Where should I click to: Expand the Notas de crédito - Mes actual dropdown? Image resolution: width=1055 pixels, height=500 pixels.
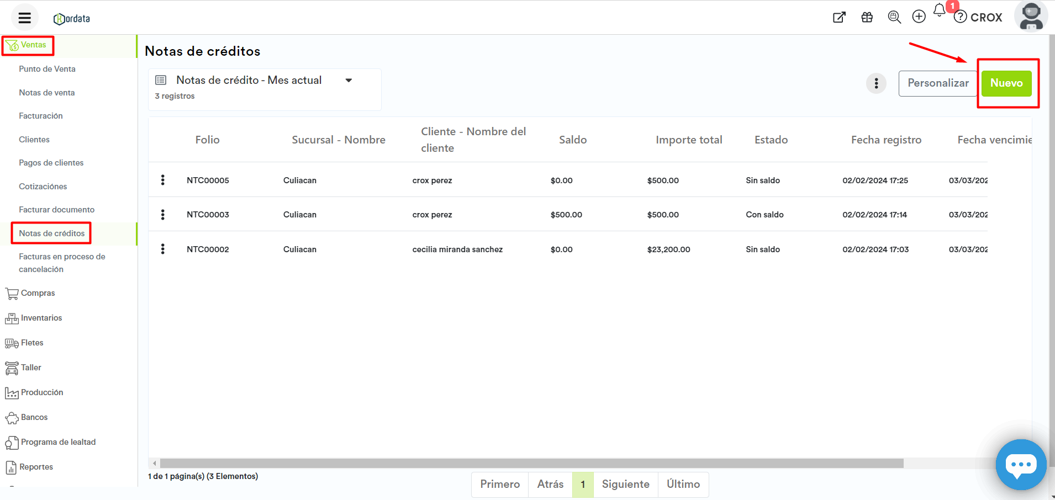click(349, 81)
